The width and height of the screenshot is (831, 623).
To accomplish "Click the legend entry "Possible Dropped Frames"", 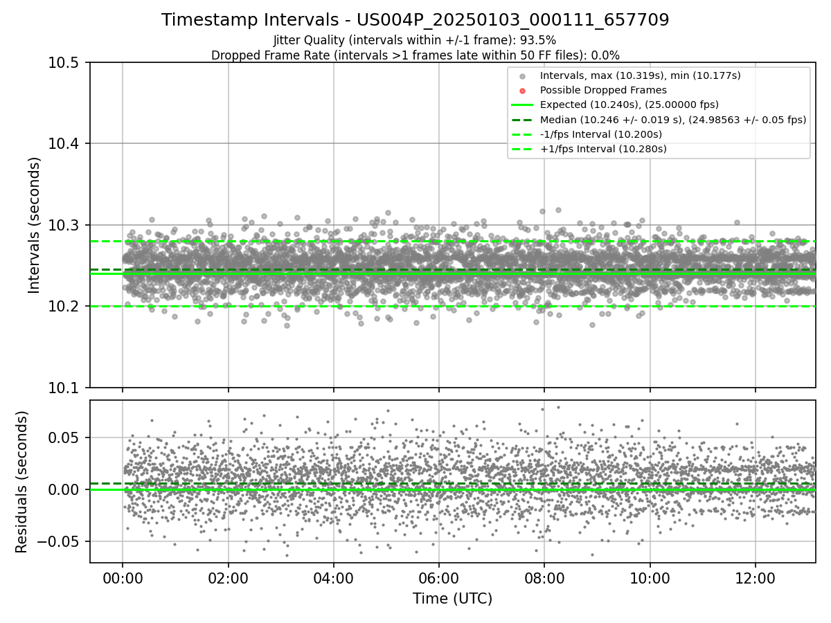I will pos(603,90).
